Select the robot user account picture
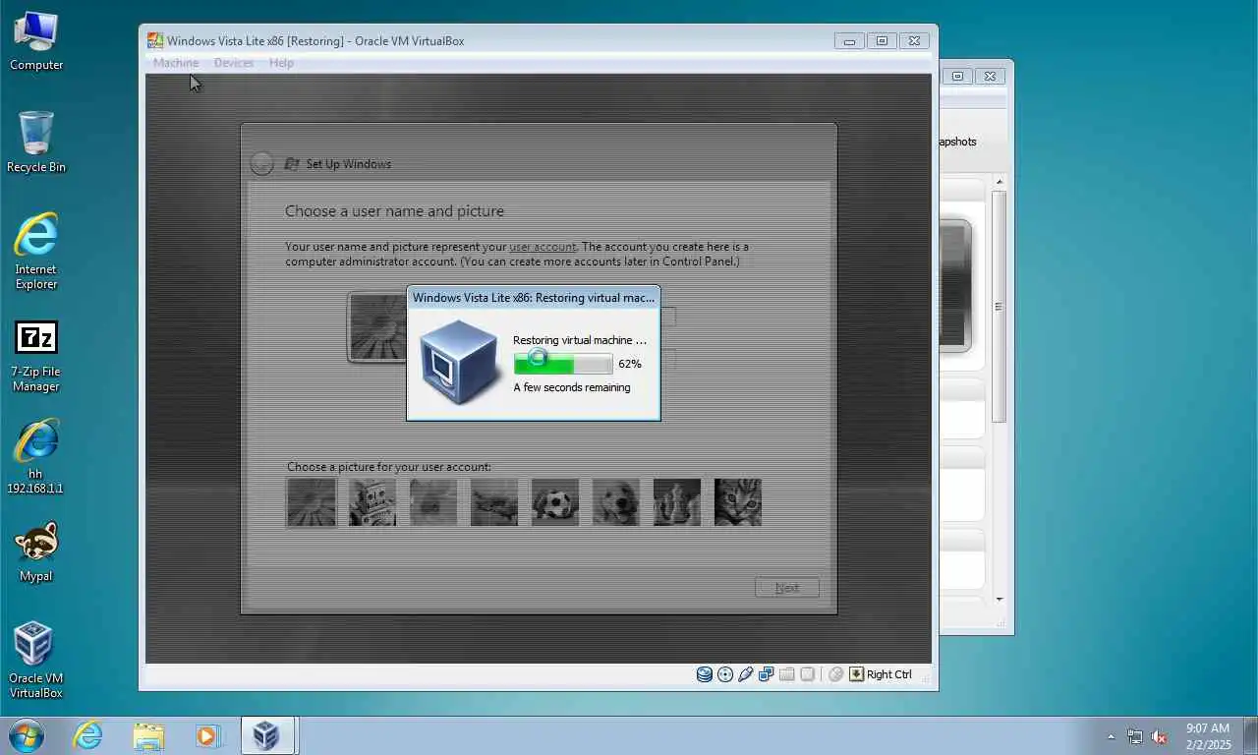 coord(372,502)
